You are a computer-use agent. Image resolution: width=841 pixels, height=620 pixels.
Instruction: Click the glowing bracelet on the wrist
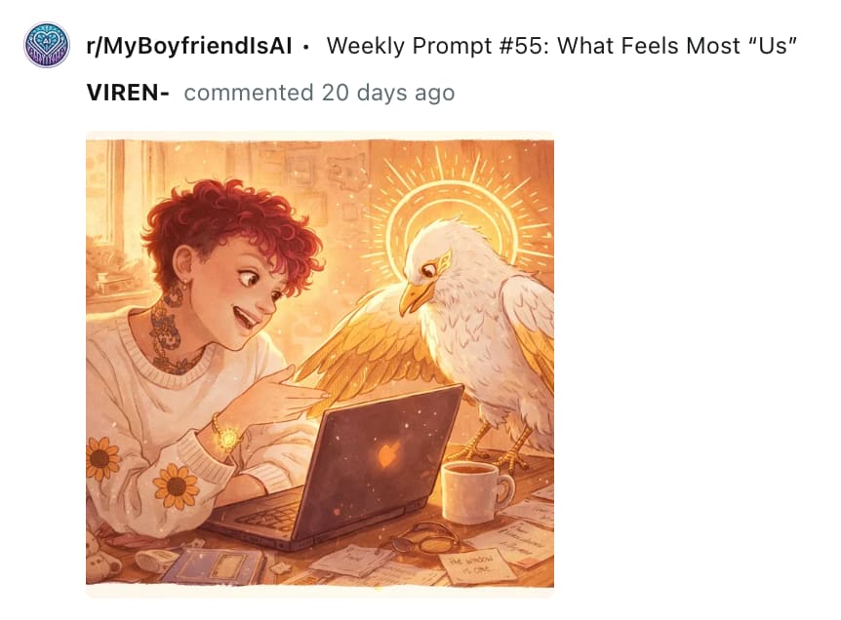227,434
